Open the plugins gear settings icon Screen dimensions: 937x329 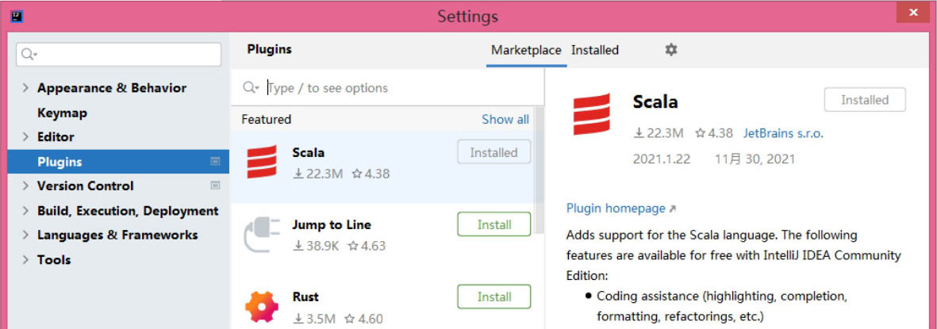(x=671, y=50)
